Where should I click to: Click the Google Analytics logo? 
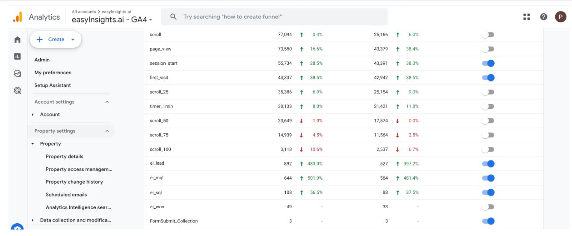coord(18,17)
